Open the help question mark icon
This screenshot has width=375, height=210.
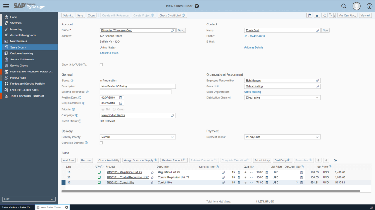pos(369,6)
